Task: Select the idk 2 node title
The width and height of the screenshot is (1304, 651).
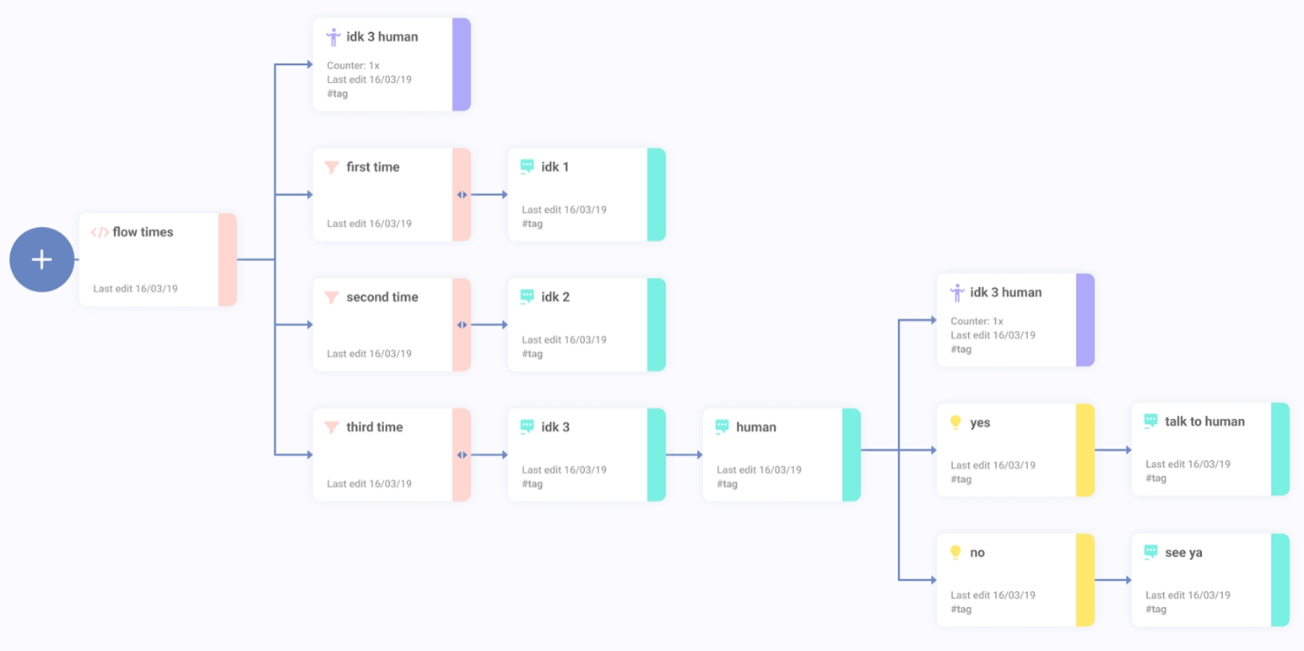Action: point(555,297)
